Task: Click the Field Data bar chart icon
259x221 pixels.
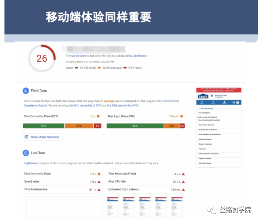Action: pos(26,91)
